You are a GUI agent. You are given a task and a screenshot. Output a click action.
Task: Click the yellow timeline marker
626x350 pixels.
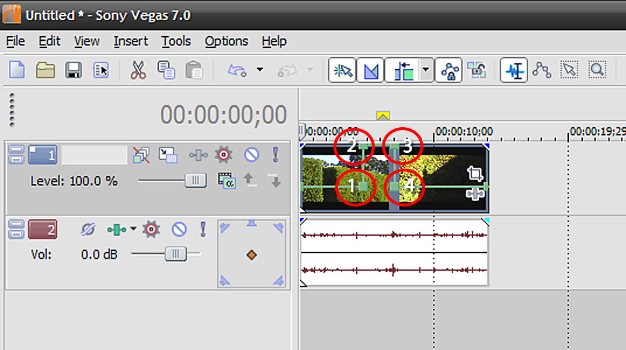click(383, 116)
